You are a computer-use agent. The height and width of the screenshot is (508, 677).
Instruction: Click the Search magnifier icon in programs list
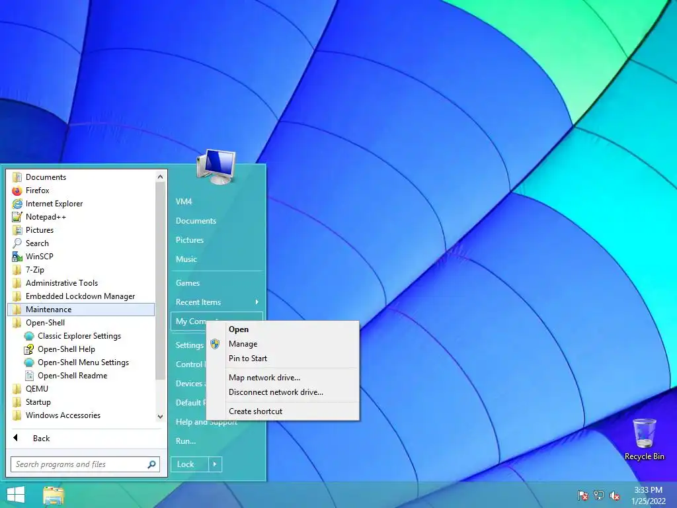[x=17, y=243]
